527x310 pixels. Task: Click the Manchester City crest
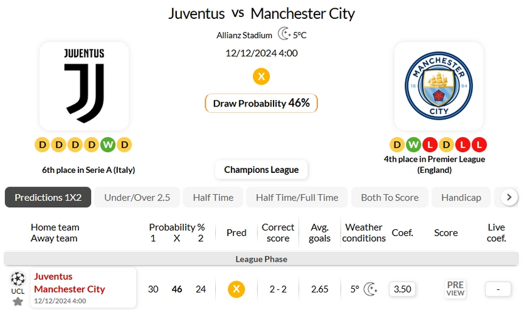point(439,86)
